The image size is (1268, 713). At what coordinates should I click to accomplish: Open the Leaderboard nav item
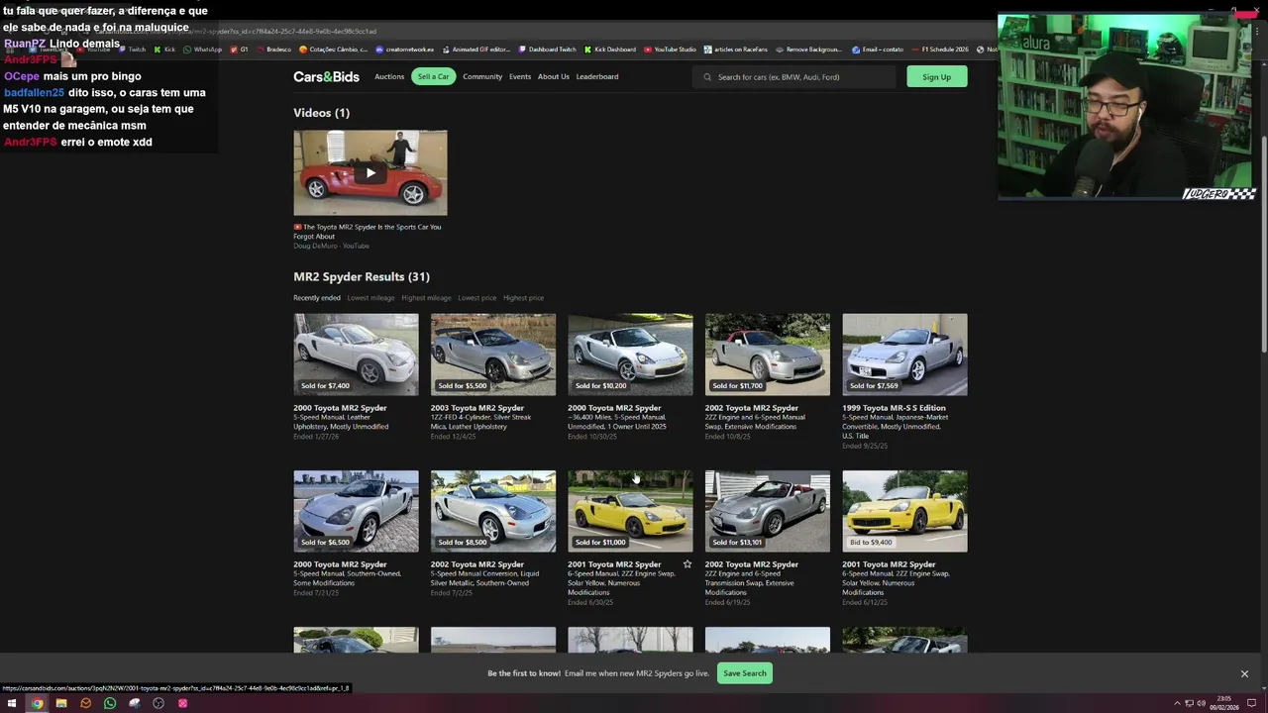[x=597, y=76]
